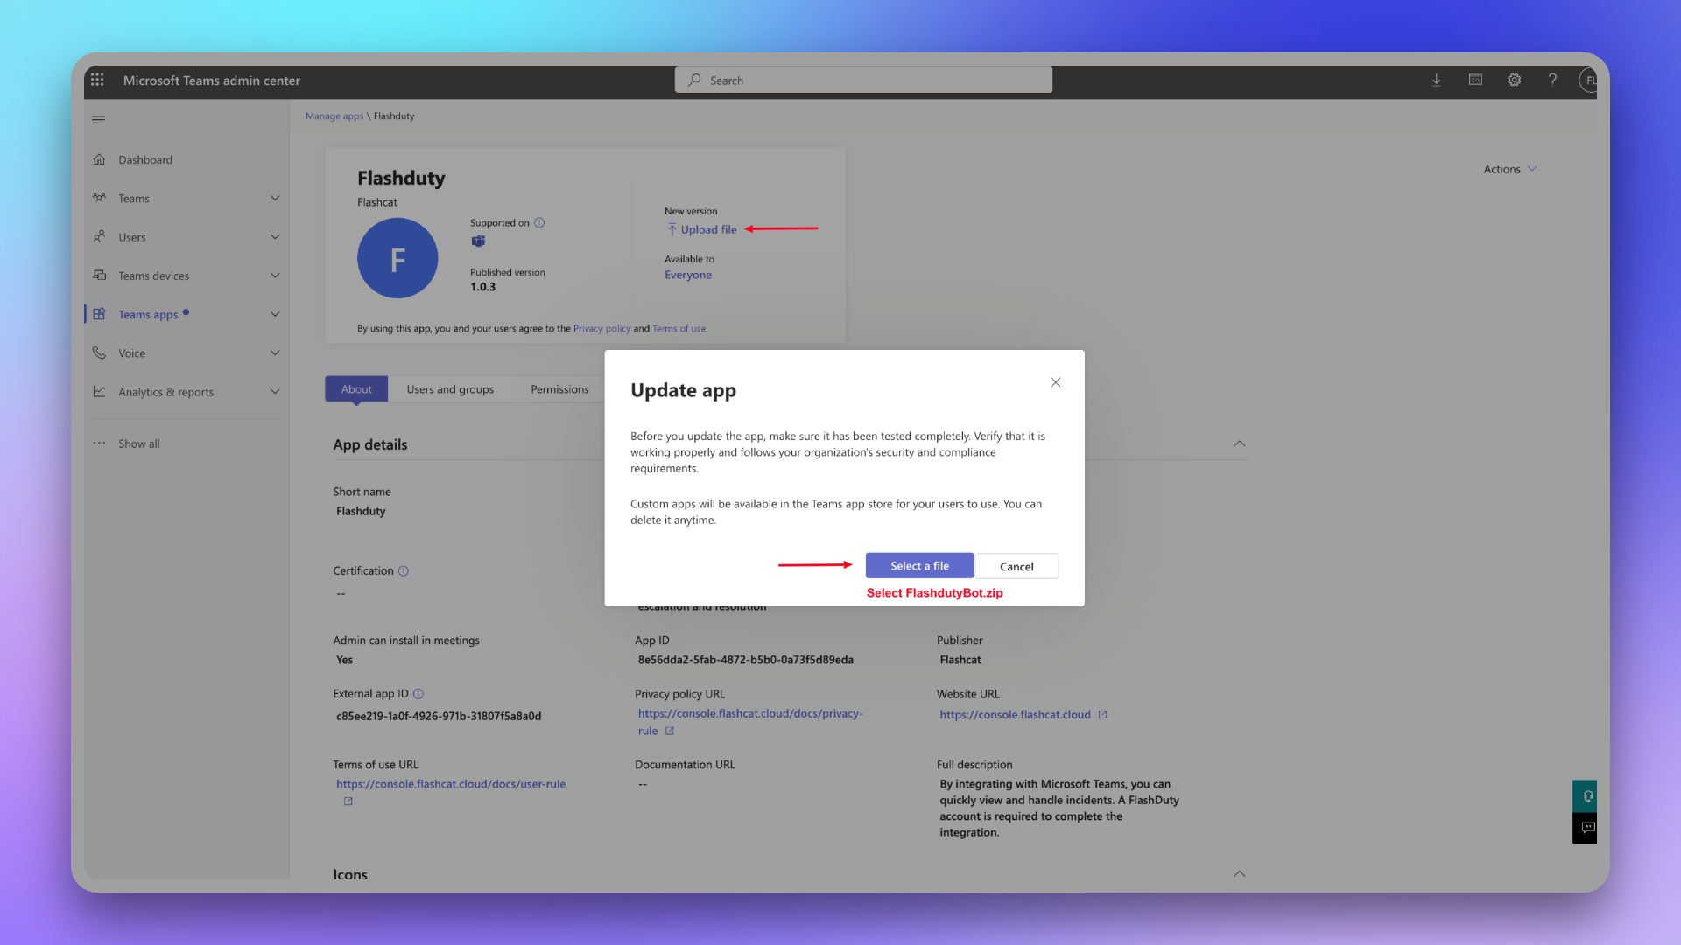This screenshot has width=1681, height=945.
Task: Switch to the Permissions tab
Action: coord(559,389)
